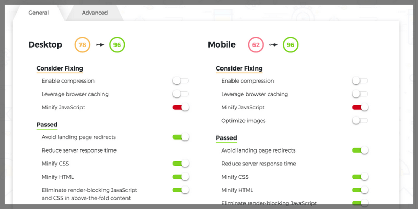
Task: Click Desktop Consider Fixing heading
Action: (x=60, y=68)
